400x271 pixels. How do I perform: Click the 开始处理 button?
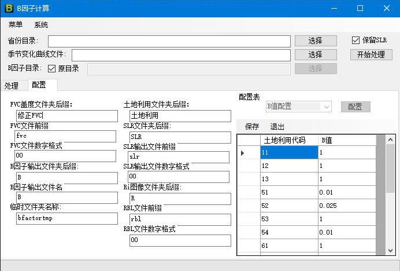click(371, 54)
